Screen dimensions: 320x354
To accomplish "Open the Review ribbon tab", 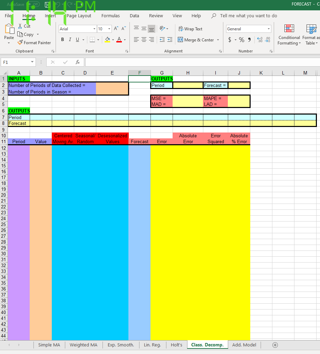I will 156,16.
